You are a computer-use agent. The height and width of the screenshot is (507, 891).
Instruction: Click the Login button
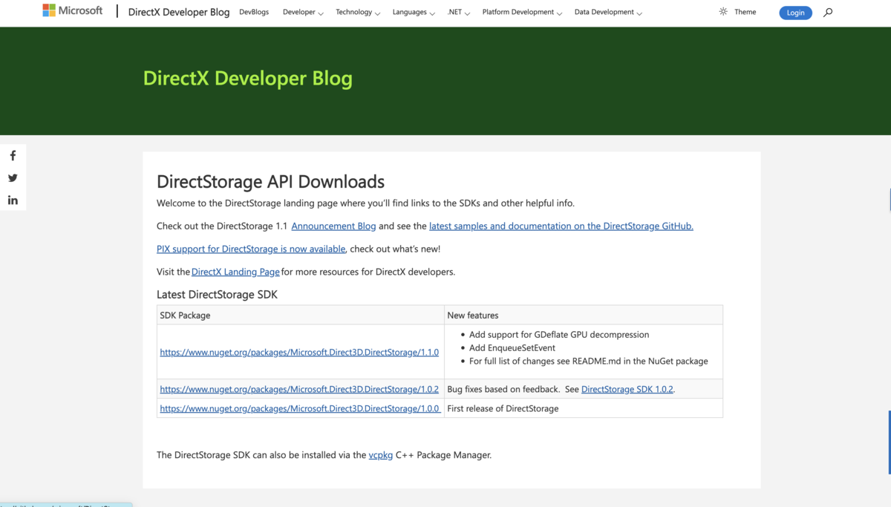pos(795,13)
